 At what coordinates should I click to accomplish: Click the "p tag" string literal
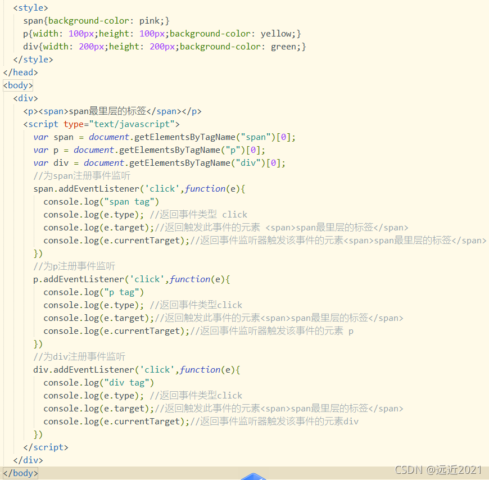pyautogui.click(x=123, y=292)
